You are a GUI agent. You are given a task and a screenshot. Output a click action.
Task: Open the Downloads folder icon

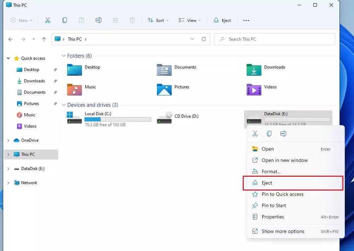[254, 70]
